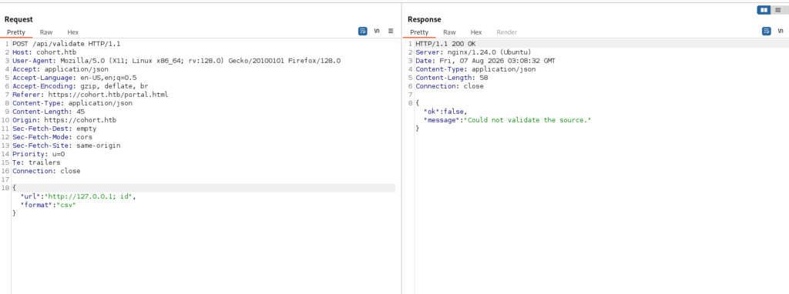Switch Response to Hex tab
Screen dimensions: 789x294
click(x=476, y=32)
